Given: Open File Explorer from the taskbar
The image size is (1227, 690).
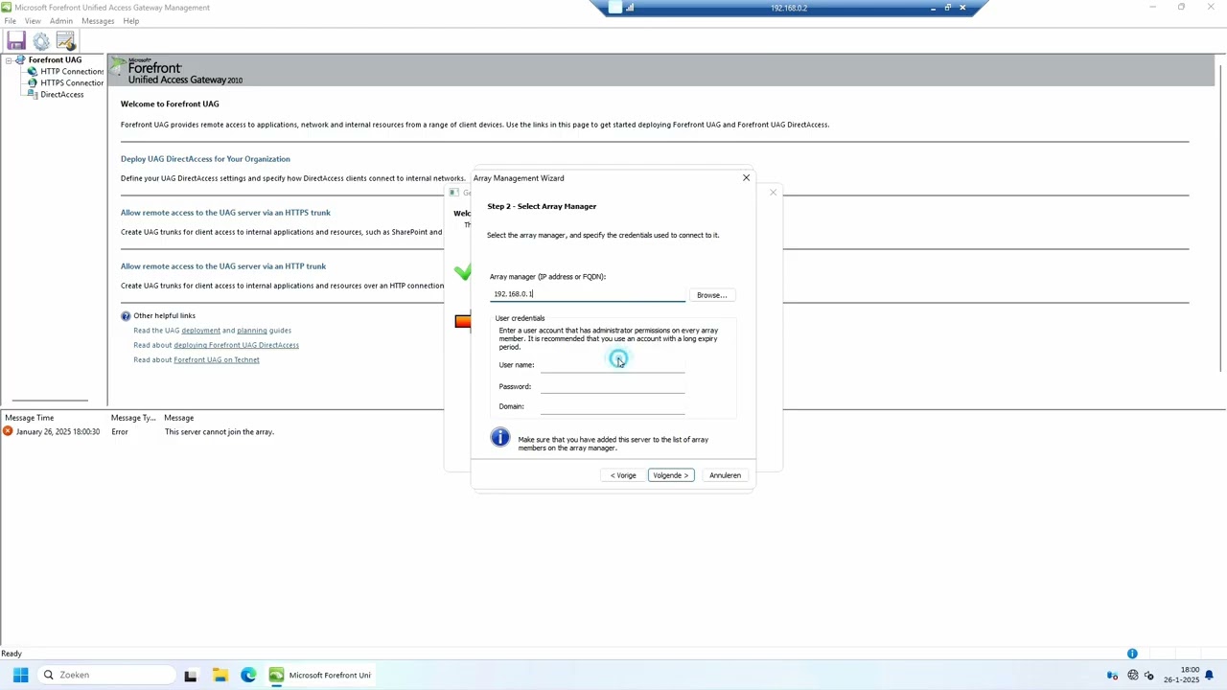Looking at the screenshot, I should click(x=220, y=676).
